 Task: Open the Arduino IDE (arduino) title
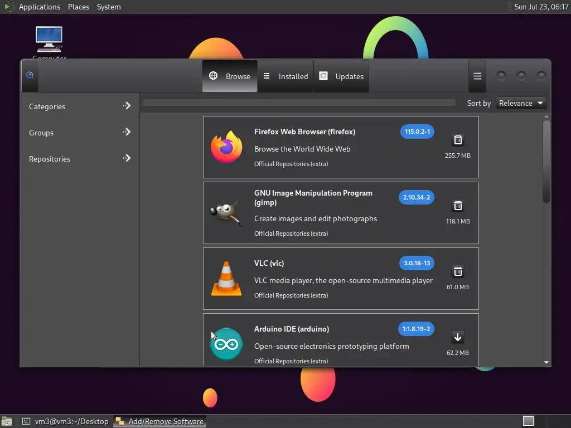point(292,329)
